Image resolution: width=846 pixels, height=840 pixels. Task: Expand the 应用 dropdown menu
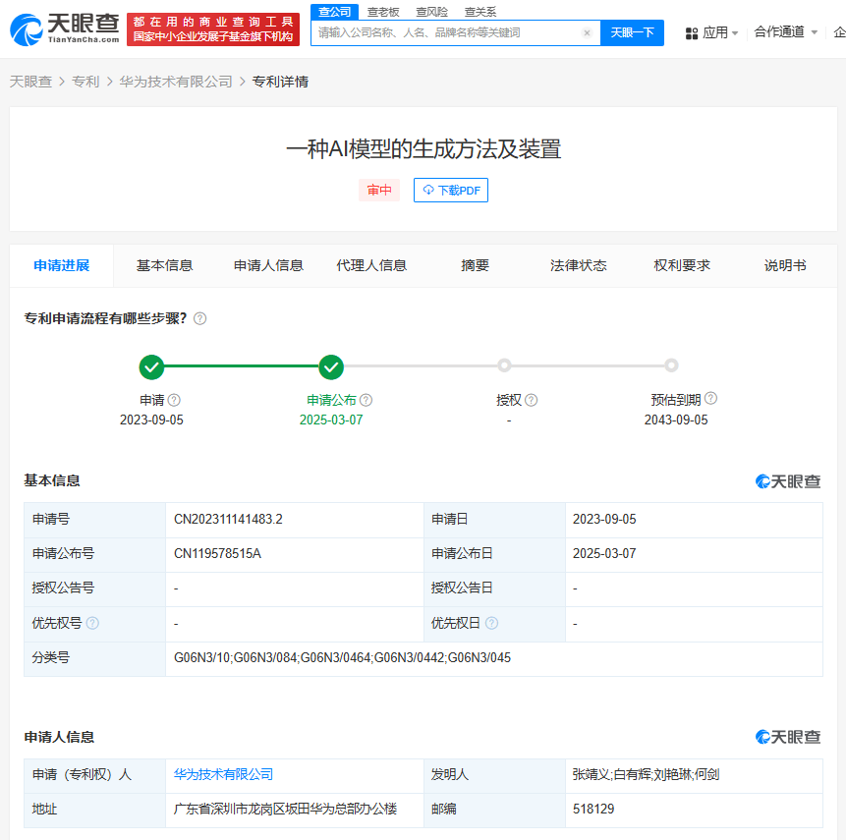pos(711,32)
